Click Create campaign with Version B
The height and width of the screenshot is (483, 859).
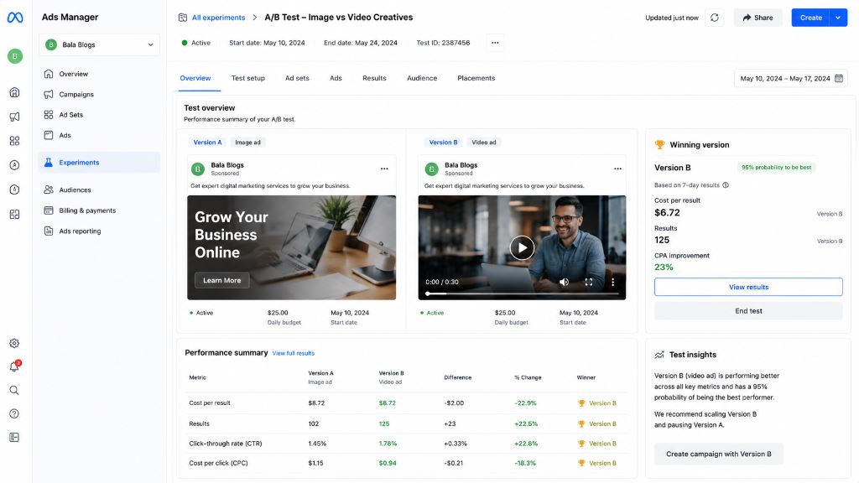(719, 454)
